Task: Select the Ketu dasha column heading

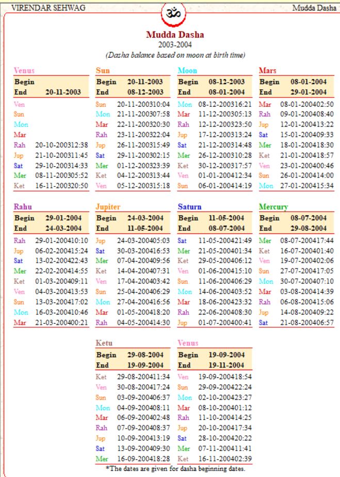Action: point(104,343)
